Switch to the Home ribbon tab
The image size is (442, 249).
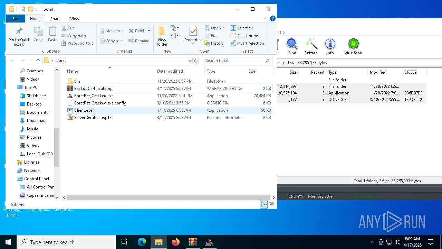click(x=35, y=19)
